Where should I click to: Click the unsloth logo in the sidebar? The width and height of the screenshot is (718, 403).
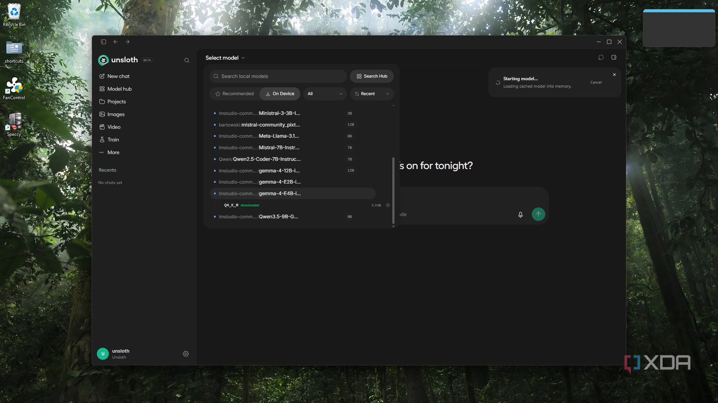coord(103,60)
